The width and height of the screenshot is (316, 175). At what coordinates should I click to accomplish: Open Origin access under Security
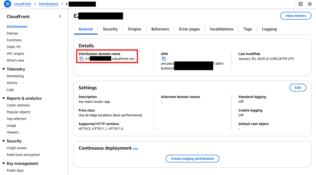pos(17,148)
